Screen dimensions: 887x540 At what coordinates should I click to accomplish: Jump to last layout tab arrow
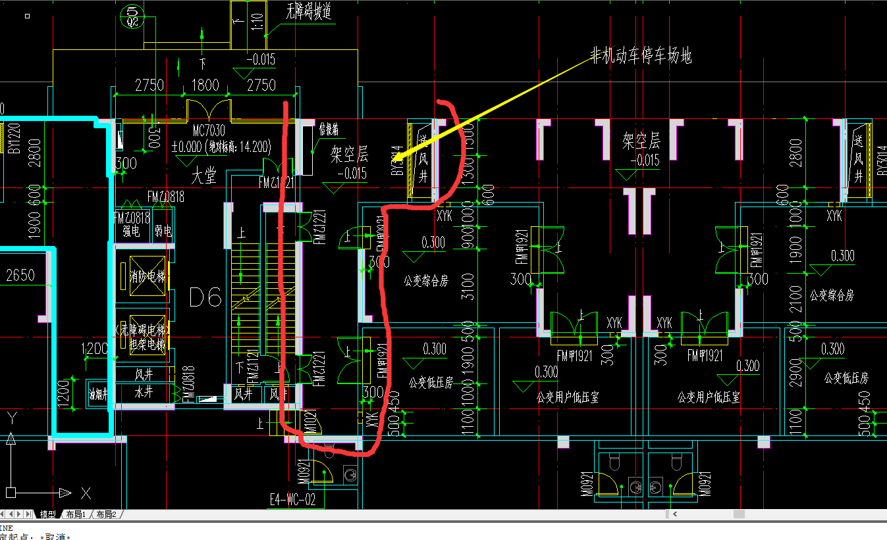tap(28, 514)
